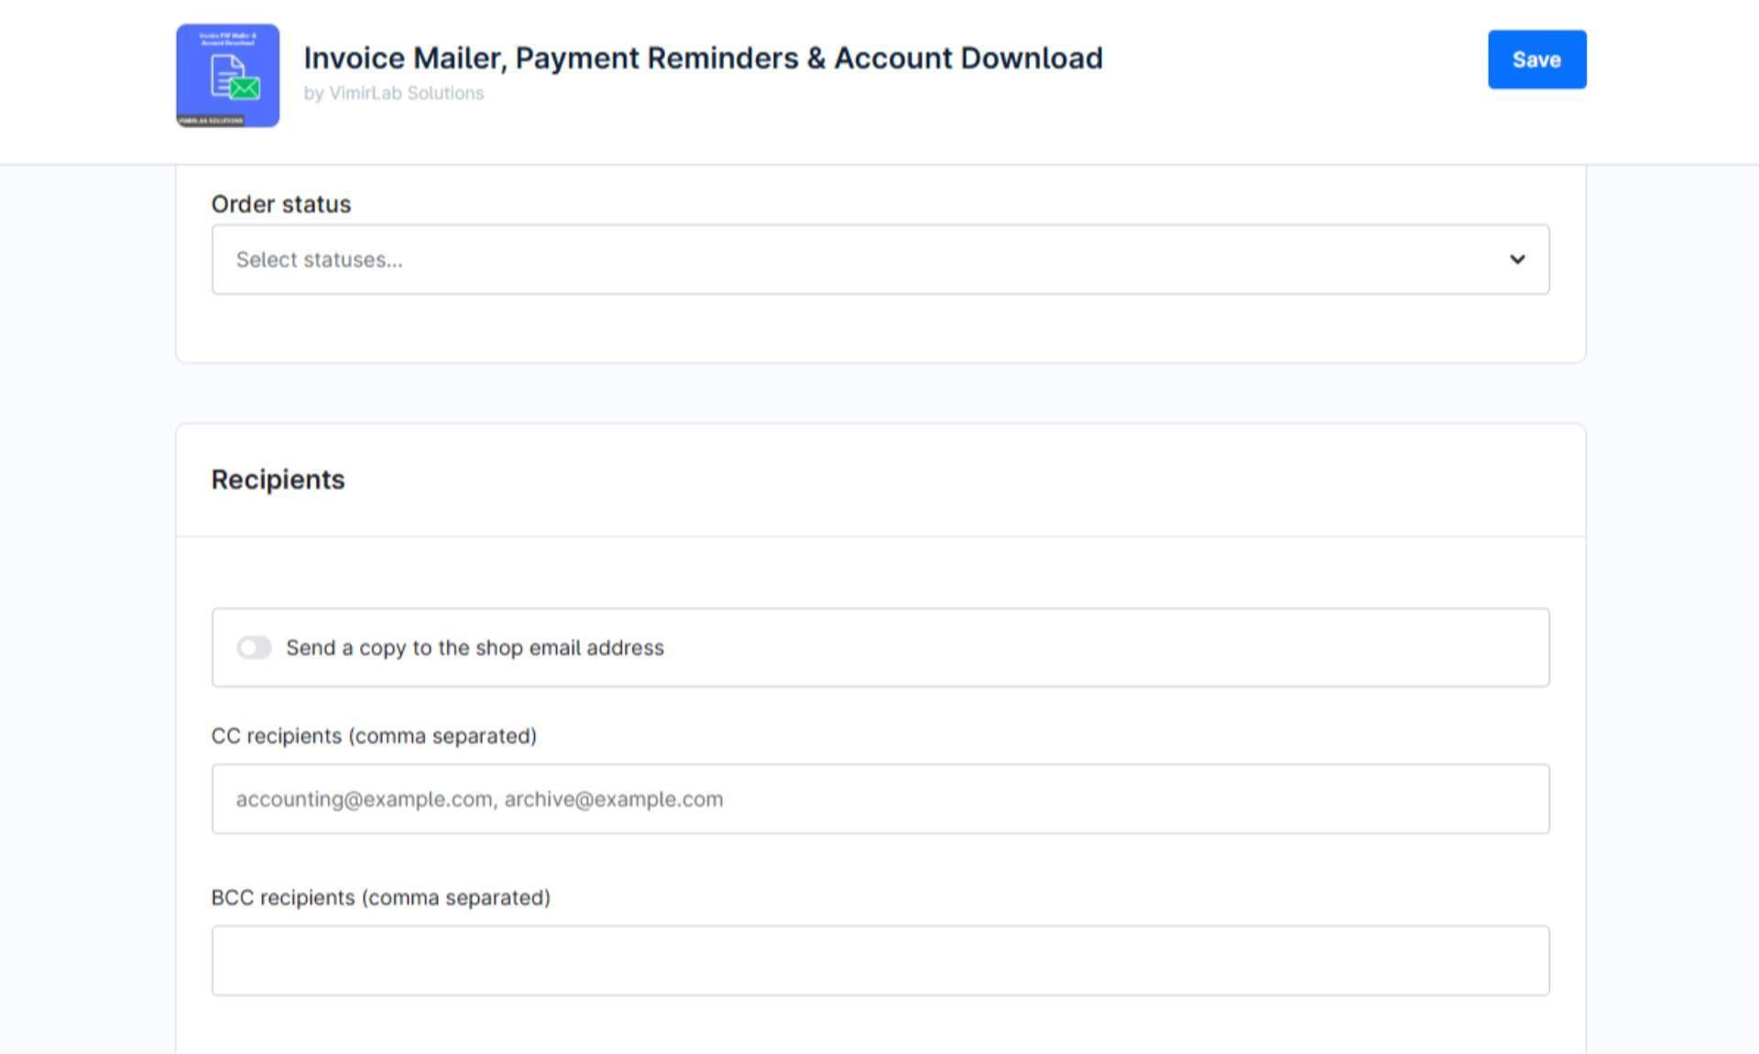Focus the BCC recipients input field

point(880,961)
